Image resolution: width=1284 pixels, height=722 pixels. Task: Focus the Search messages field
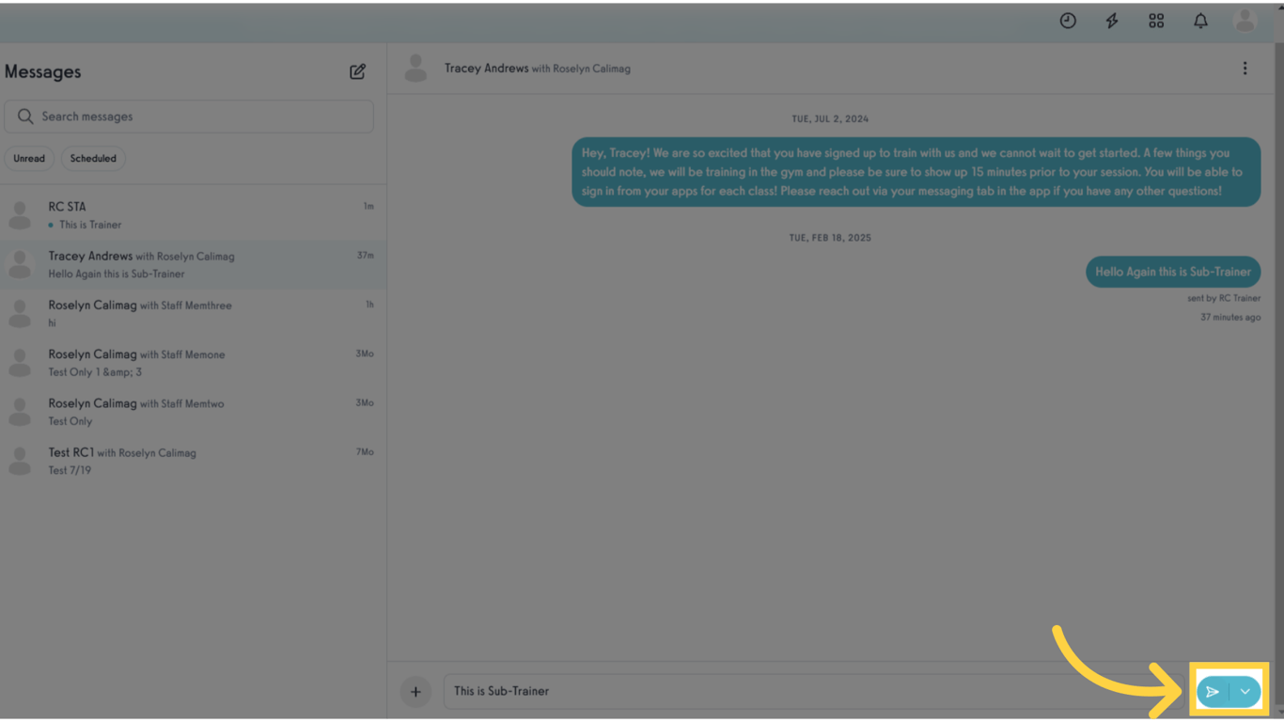click(189, 117)
